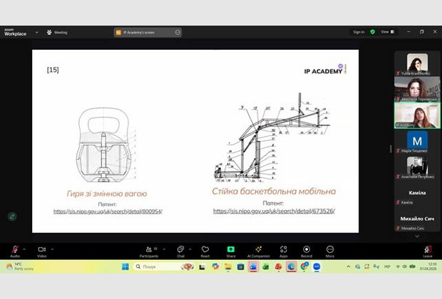Open the More options menu
The image size is (442, 299).
330,251
